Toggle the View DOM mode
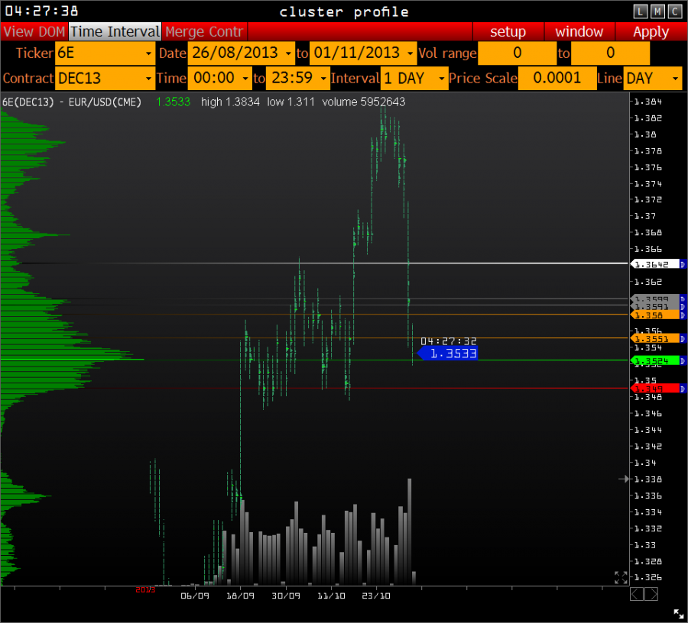Viewport: 688px width, 623px height. point(34,31)
